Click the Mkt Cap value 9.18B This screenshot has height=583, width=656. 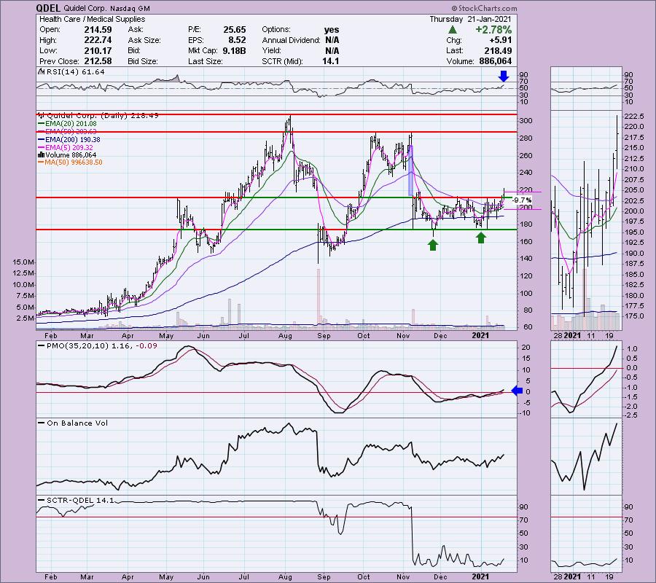[234, 50]
